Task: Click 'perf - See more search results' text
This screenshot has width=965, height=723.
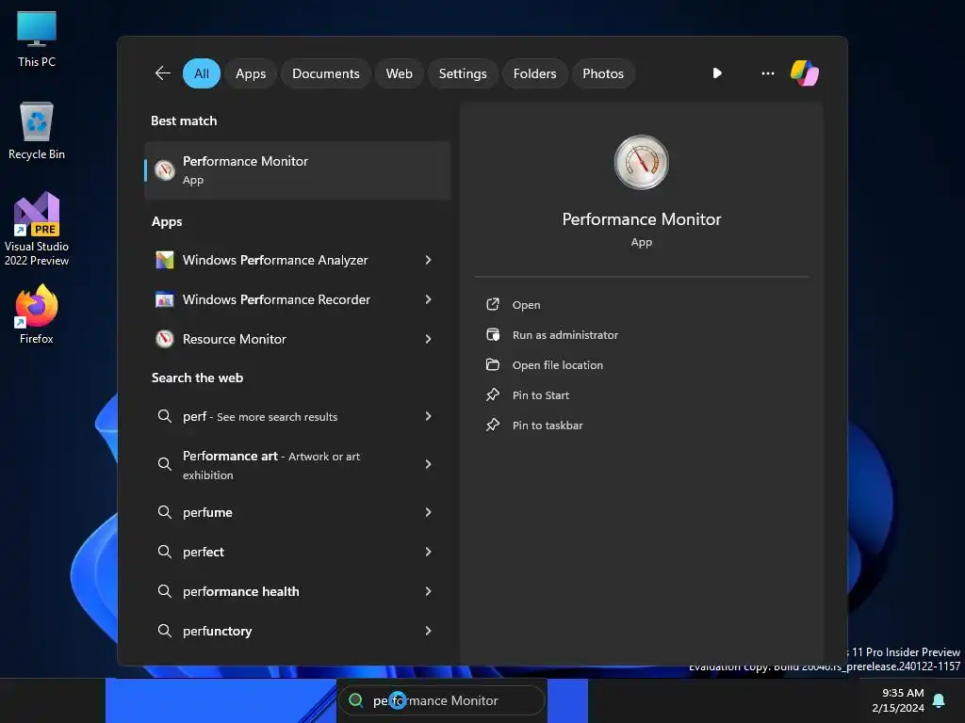Action: (x=260, y=416)
